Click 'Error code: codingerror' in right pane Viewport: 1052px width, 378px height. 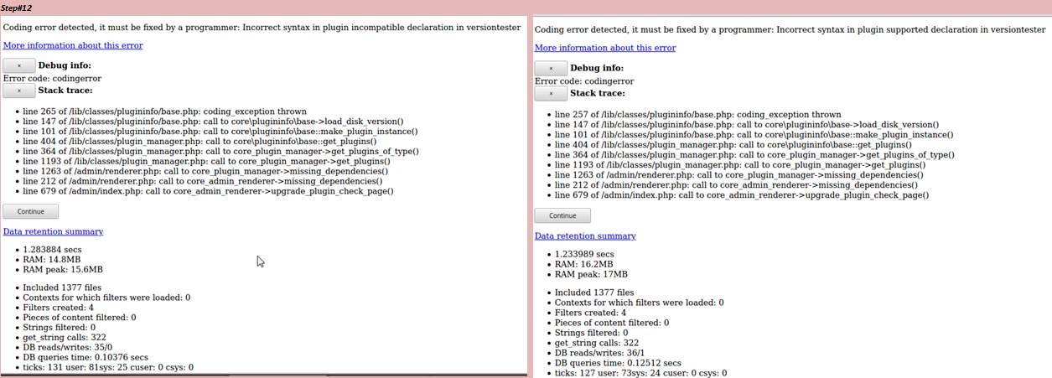tap(584, 81)
